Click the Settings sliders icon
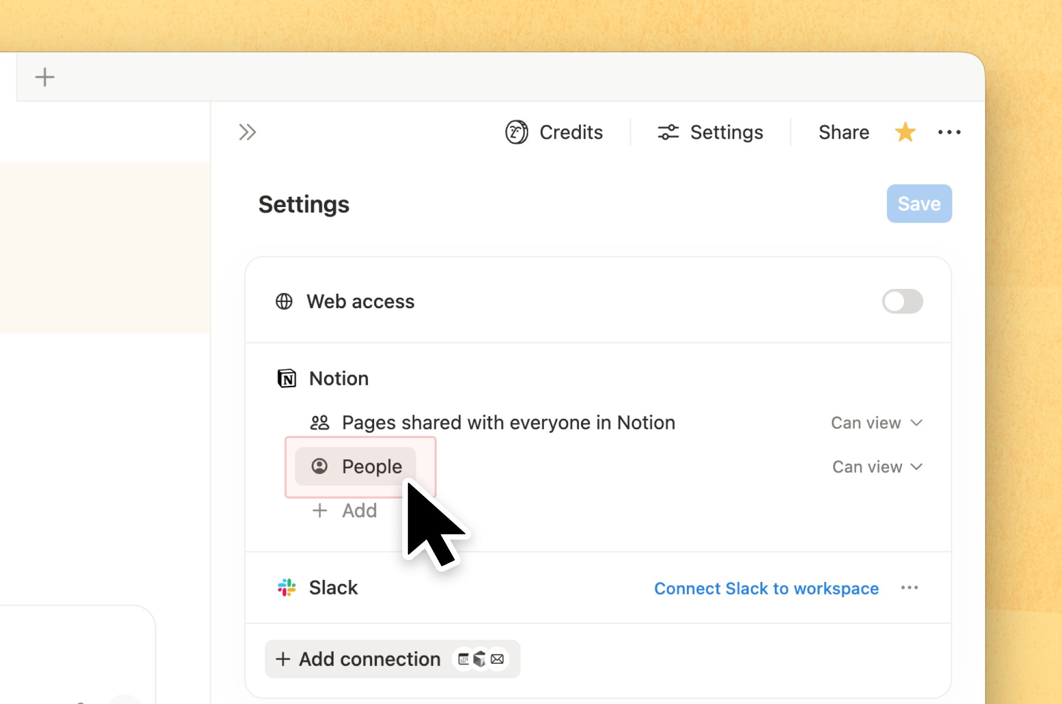Screen dimensions: 1062x704 pyautogui.click(x=668, y=132)
